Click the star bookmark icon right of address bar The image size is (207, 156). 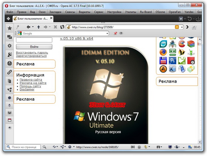(x=194, y=27)
